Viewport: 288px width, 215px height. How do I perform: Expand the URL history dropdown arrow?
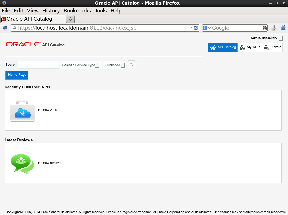click(191, 28)
